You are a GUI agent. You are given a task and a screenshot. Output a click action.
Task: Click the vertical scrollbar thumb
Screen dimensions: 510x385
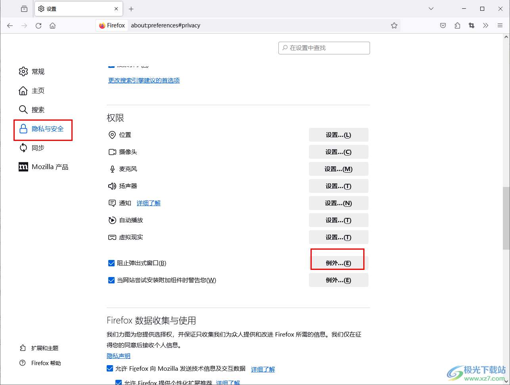[506, 218]
